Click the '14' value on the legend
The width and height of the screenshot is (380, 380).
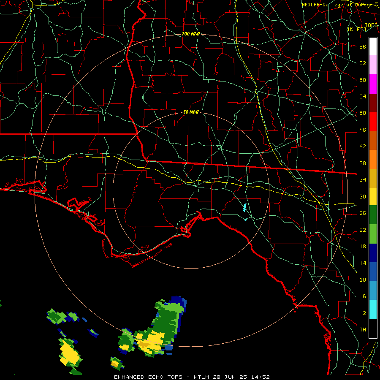(x=363, y=263)
